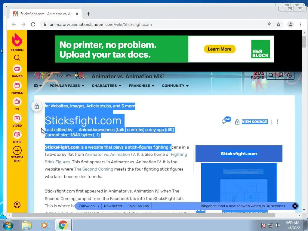Open the Video section icon

tap(17, 118)
